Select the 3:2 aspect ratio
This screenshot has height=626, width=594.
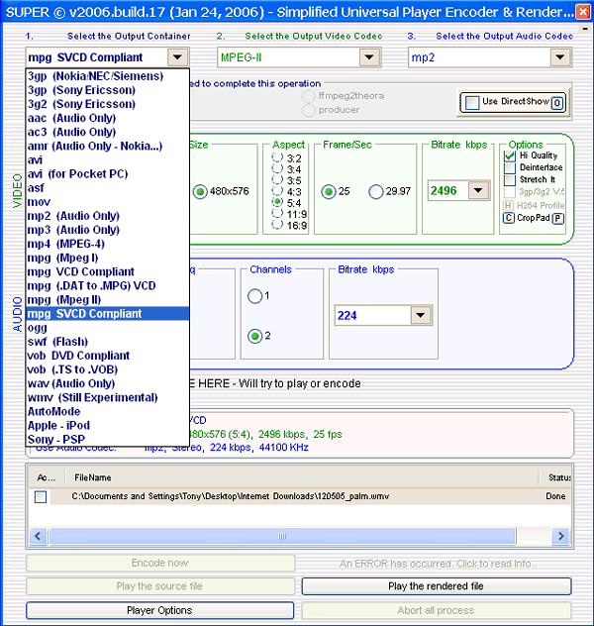pyautogui.click(x=277, y=157)
